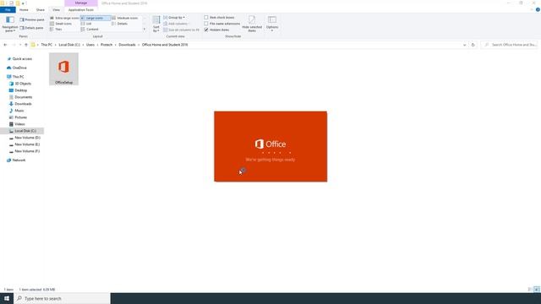Click the Search Office Home field
Screen dimensions: 541x304
pyautogui.click(x=510, y=45)
